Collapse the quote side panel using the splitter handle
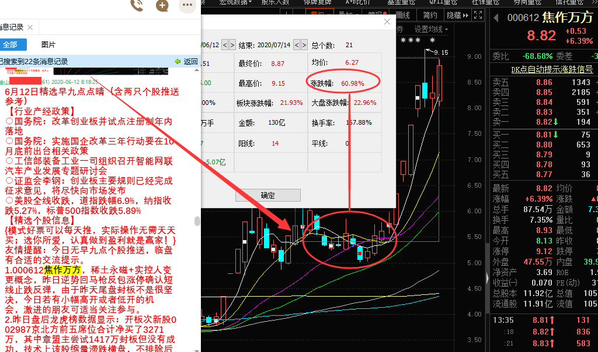The image size is (598, 352). (488, 278)
